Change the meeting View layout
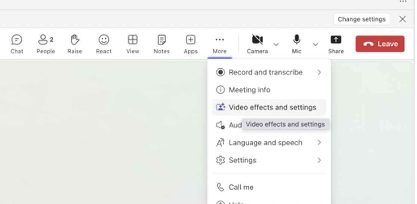The image size is (417, 204). (x=133, y=44)
